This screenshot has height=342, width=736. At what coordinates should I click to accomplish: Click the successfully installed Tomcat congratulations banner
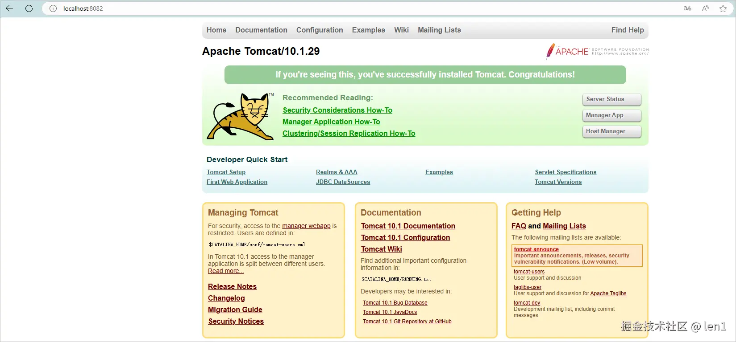425,75
